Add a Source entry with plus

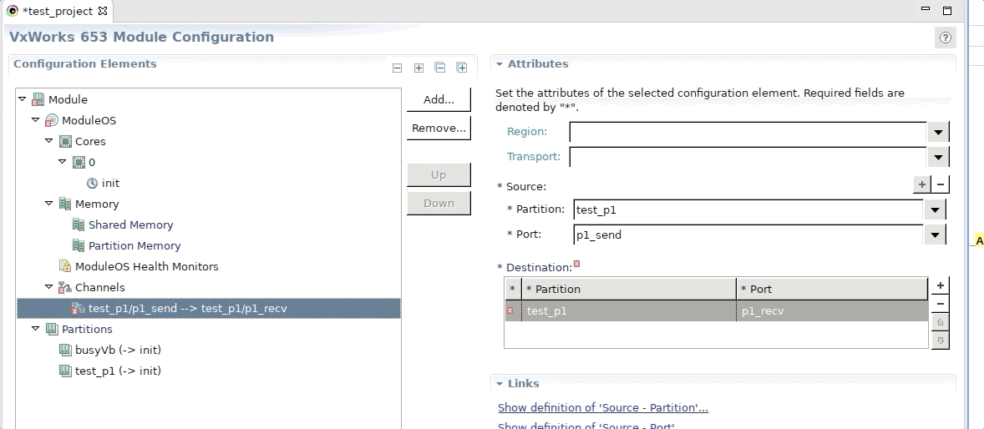coord(922,184)
